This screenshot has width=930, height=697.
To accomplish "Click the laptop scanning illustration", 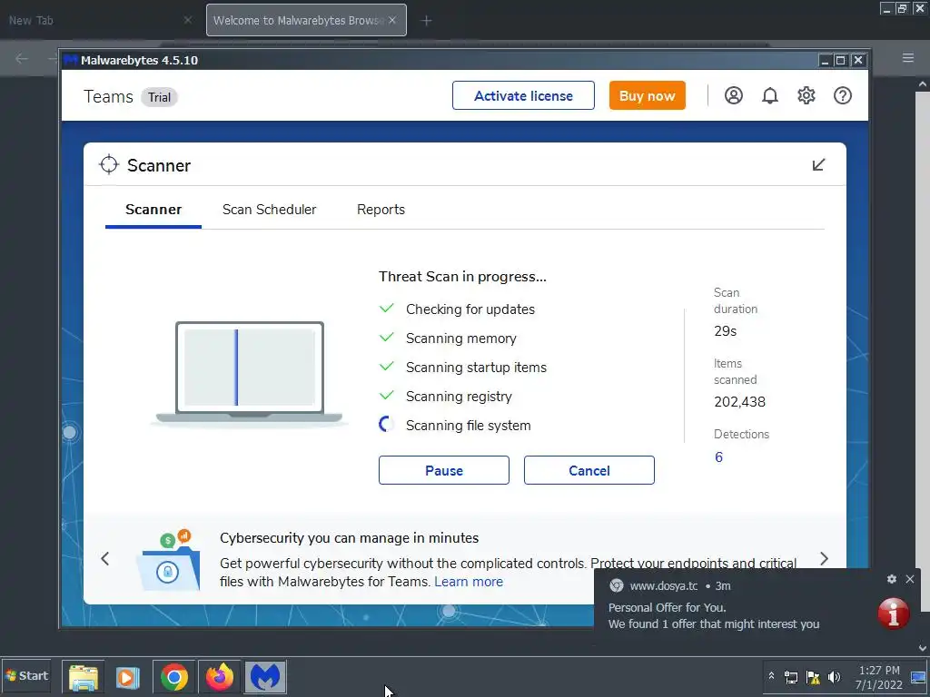I will point(249,373).
